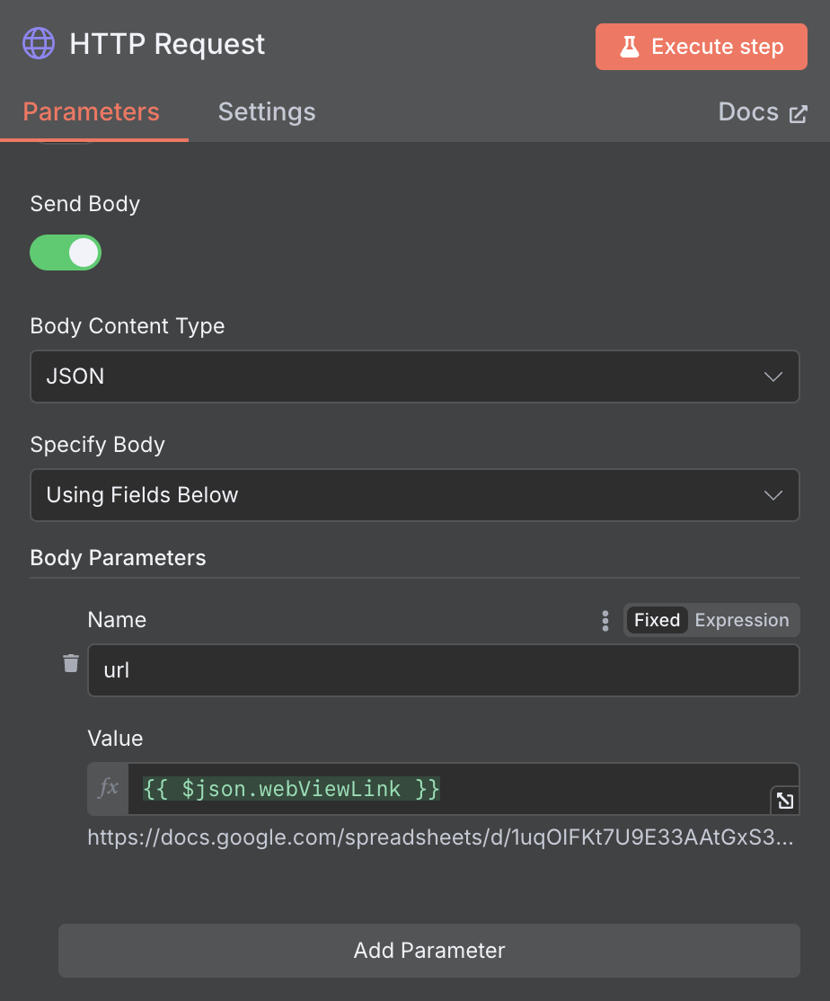Click the Add Parameter button
Image resolution: width=830 pixels, height=1001 pixels.
coord(428,950)
